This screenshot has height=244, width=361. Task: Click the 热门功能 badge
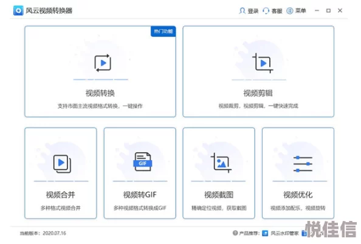(163, 32)
